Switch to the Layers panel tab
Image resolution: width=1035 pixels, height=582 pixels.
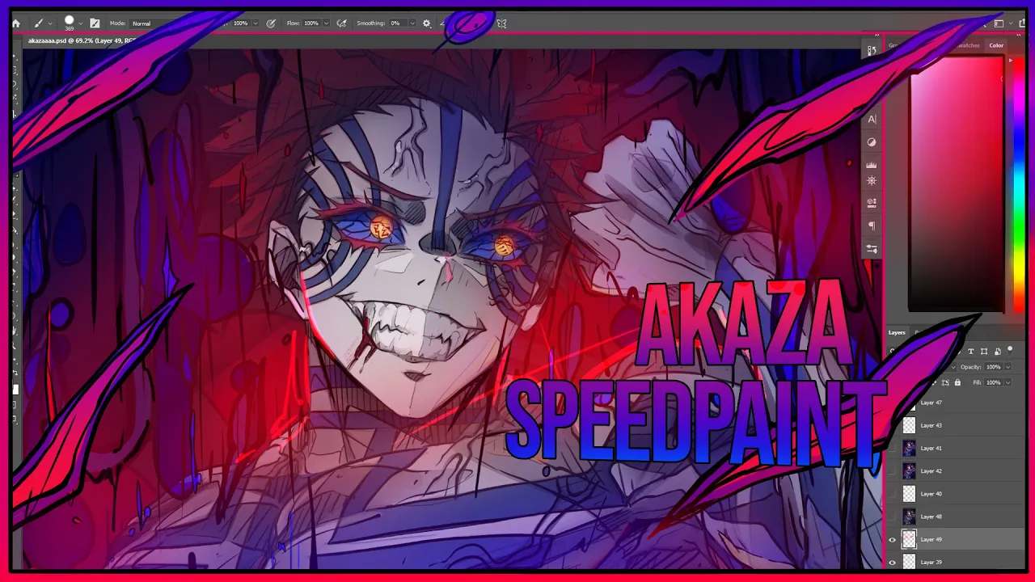[898, 332]
